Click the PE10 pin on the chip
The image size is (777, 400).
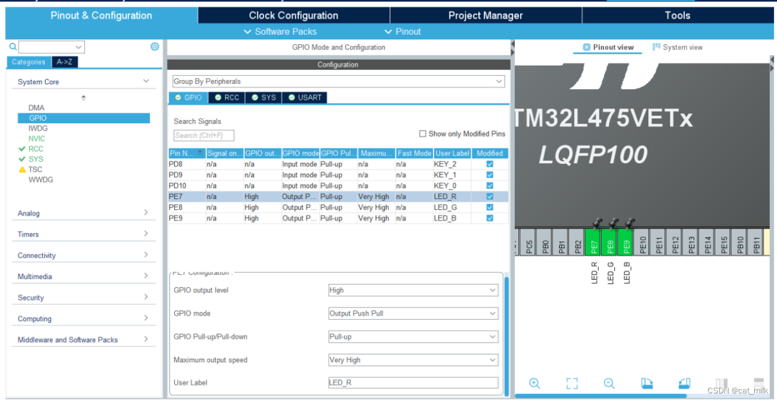coord(642,243)
